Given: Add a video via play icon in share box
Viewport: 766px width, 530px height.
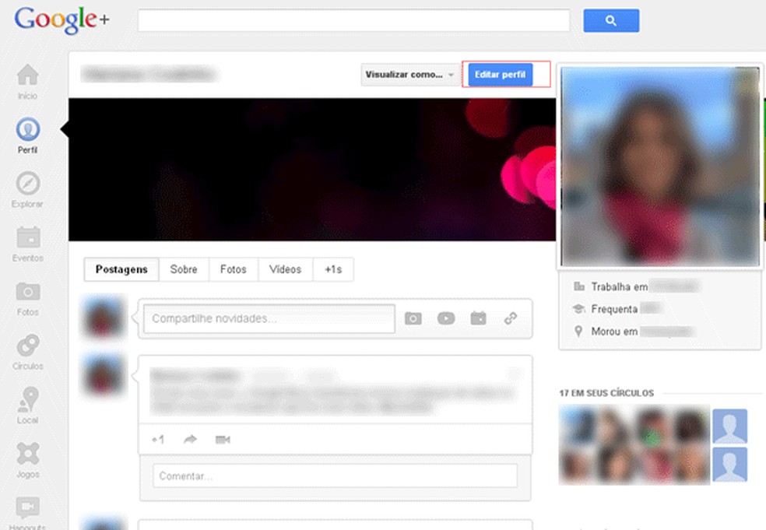Looking at the screenshot, I should point(446,318).
